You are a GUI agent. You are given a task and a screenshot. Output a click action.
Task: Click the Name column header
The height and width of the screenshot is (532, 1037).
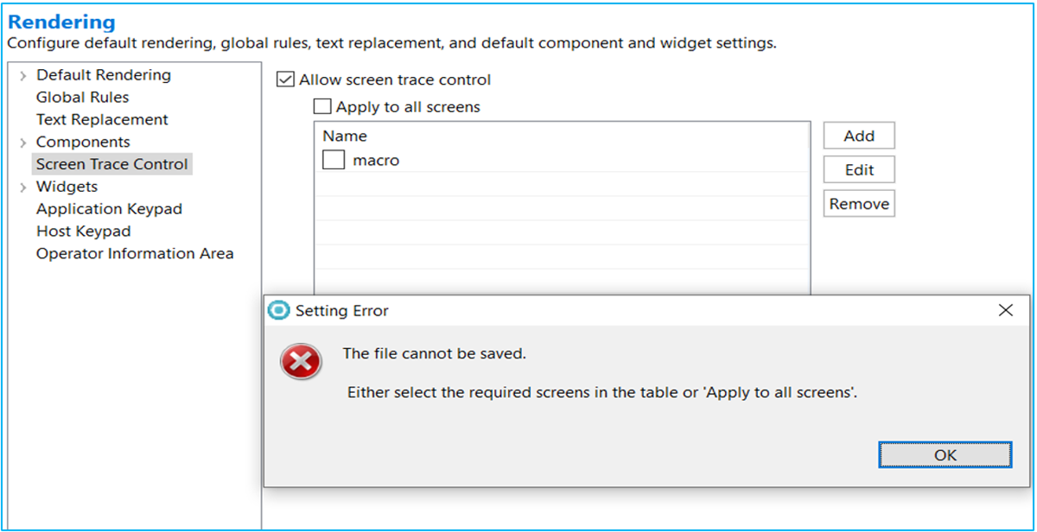tap(345, 136)
